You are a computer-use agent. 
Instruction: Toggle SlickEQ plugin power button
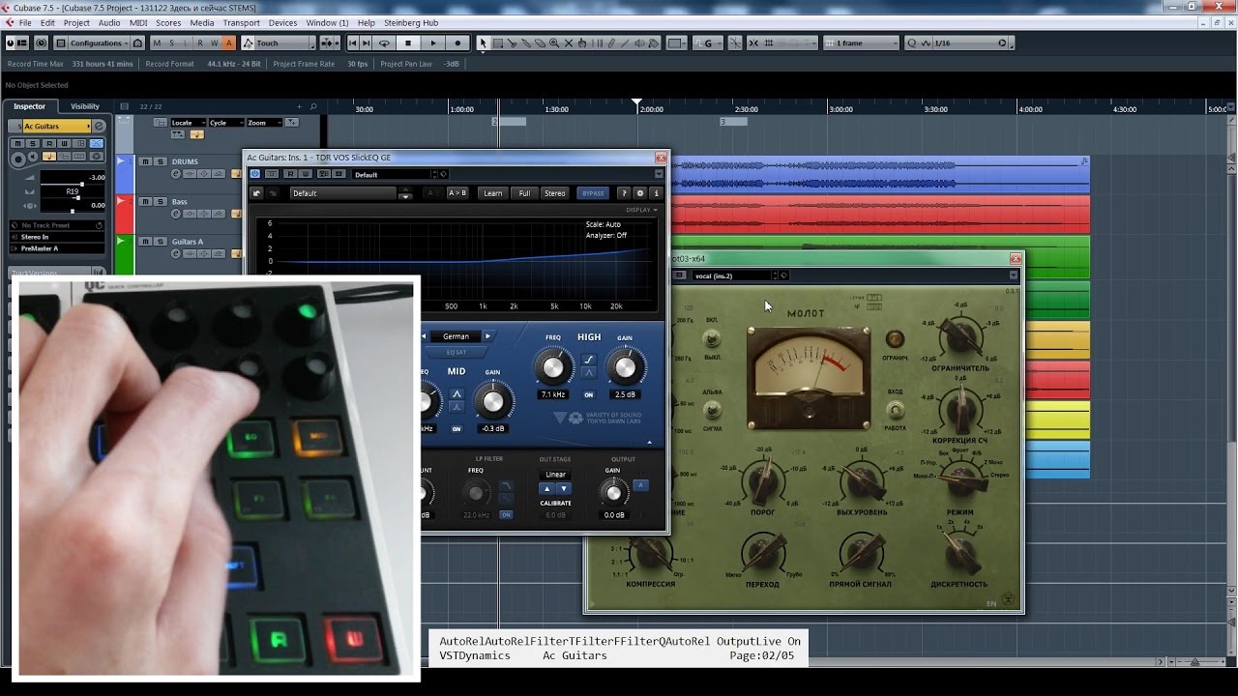pyautogui.click(x=255, y=174)
